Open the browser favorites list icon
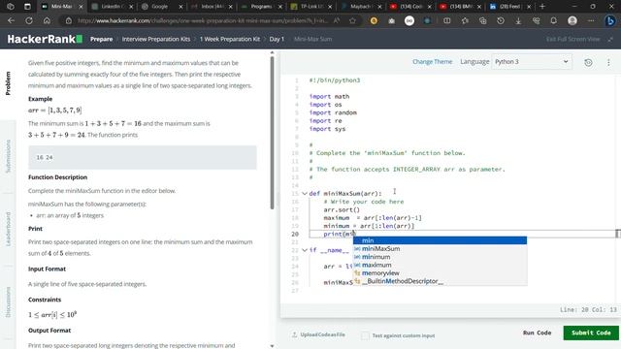The width and height of the screenshot is (621, 349). coord(465,20)
